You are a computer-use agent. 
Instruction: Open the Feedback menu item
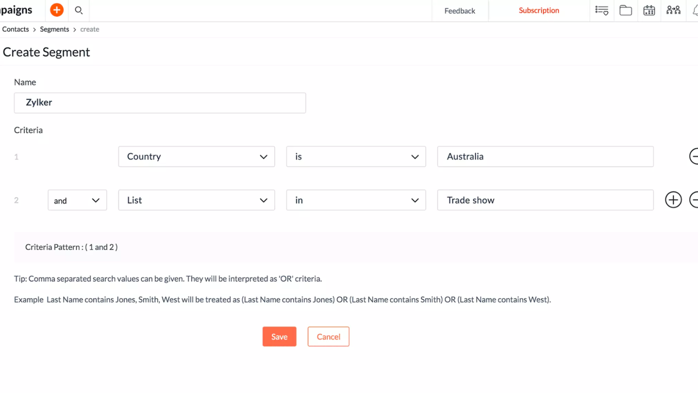460,11
